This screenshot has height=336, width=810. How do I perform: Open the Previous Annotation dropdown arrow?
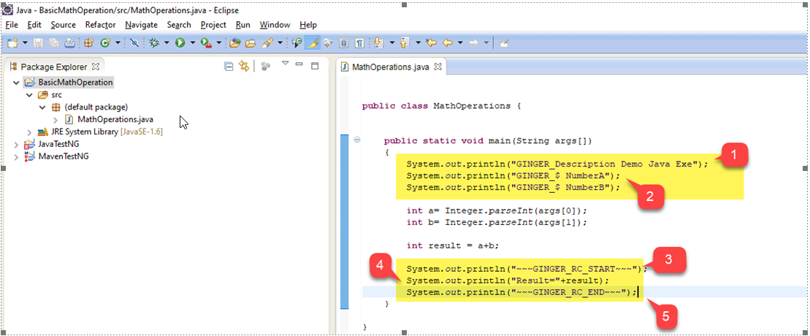pyautogui.click(x=418, y=43)
